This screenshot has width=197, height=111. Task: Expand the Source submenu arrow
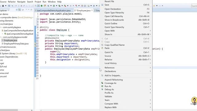(150, 56)
